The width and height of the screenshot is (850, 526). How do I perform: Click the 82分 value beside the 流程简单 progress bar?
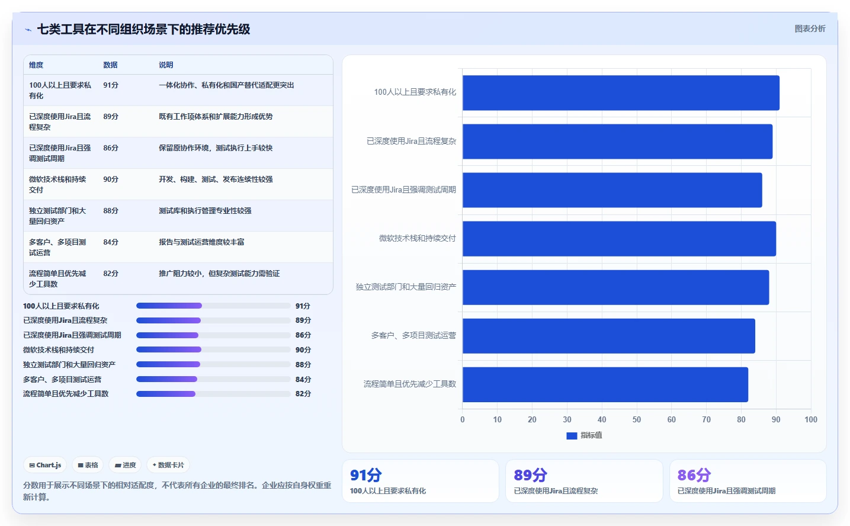[303, 394]
